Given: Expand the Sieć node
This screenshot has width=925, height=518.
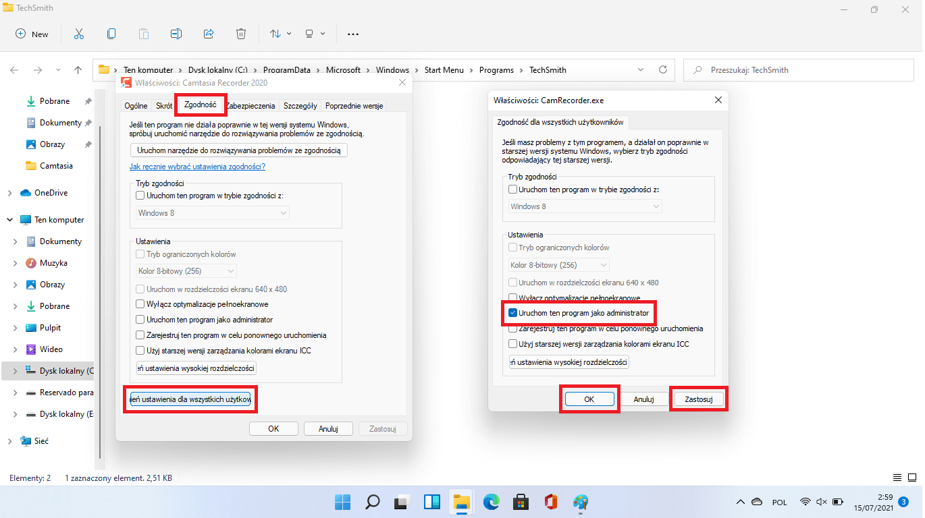Looking at the screenshot, I should (9, 441).
